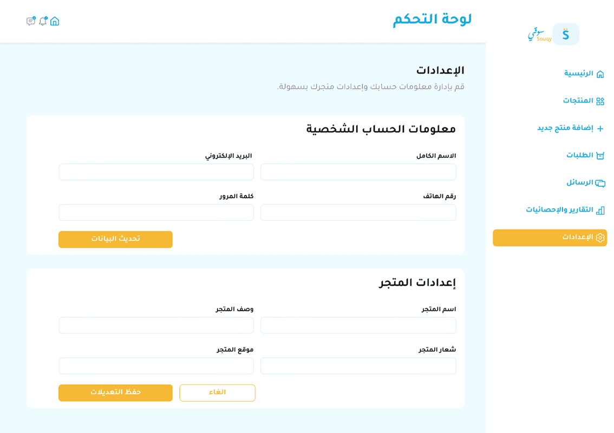Select the products grid icon in the sidebar
614x433 pixels.
point(600,101)
